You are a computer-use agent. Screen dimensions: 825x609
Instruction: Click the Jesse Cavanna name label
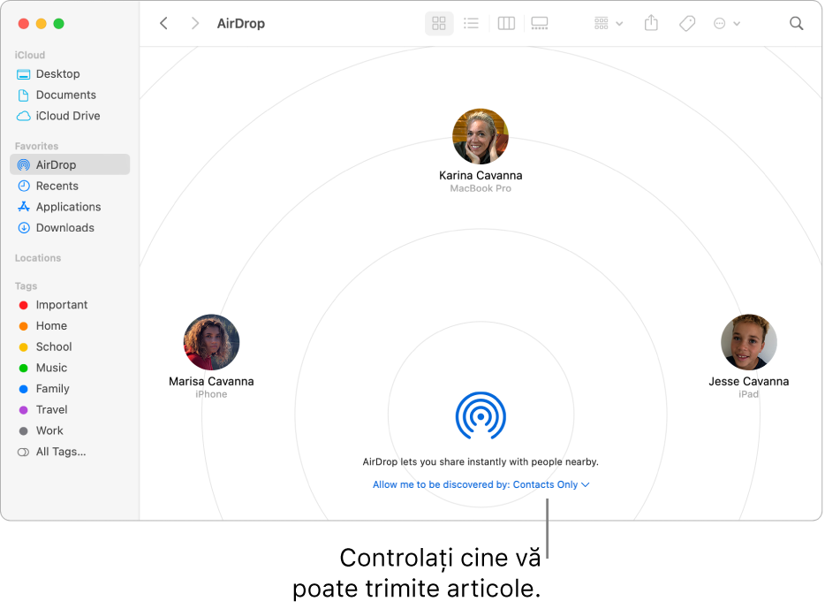click(749, 381)
